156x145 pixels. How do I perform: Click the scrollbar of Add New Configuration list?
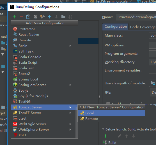pos(77,123)
